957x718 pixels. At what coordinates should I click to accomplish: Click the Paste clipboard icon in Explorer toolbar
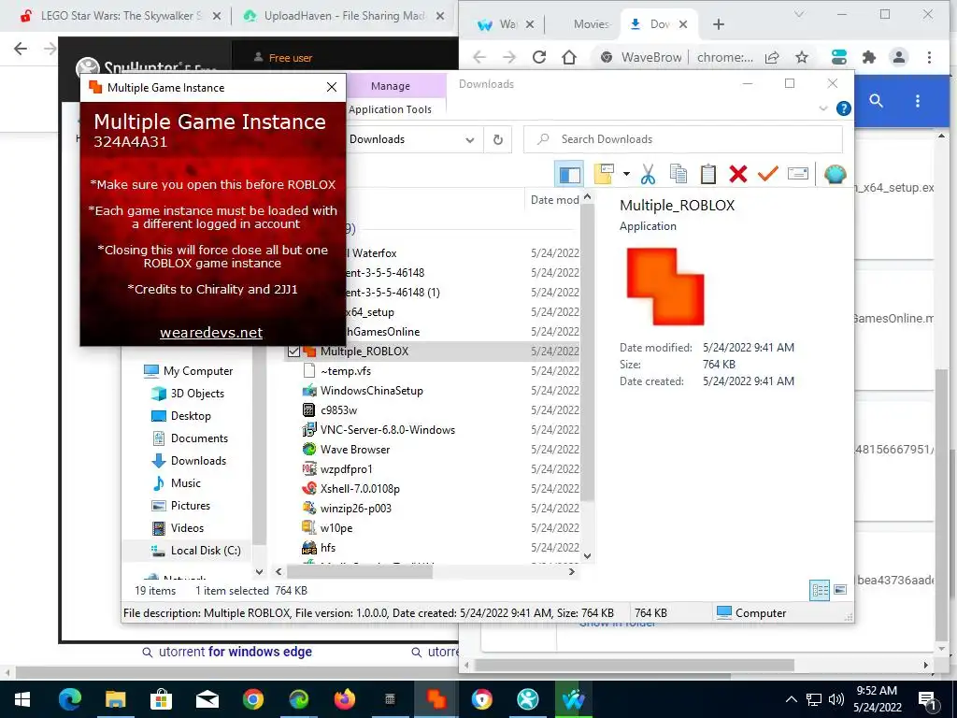point(708,174)
